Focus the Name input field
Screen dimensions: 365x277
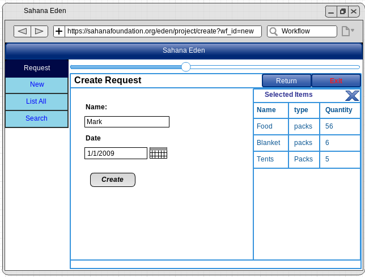(x=127, y=122)
